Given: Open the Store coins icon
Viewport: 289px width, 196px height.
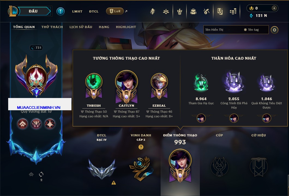Looking at the screenshot, I should 233,11.
